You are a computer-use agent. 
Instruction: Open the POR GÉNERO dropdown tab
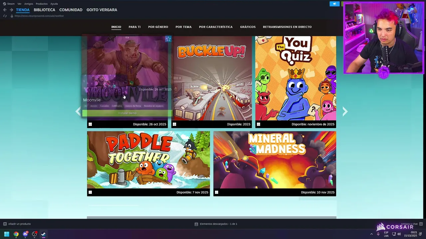158,27
